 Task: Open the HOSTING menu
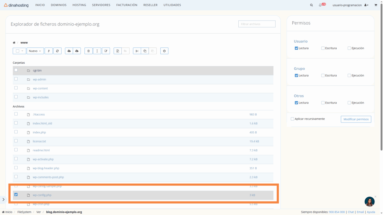pos(79,5)
